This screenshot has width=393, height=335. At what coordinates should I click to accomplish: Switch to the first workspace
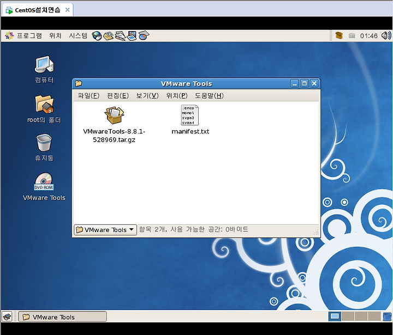[x=335, y=316]
